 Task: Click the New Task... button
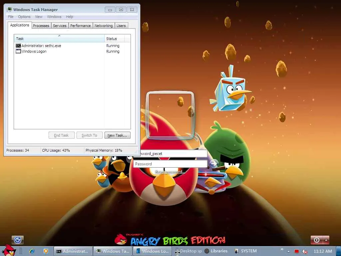[x=118, y=135]
